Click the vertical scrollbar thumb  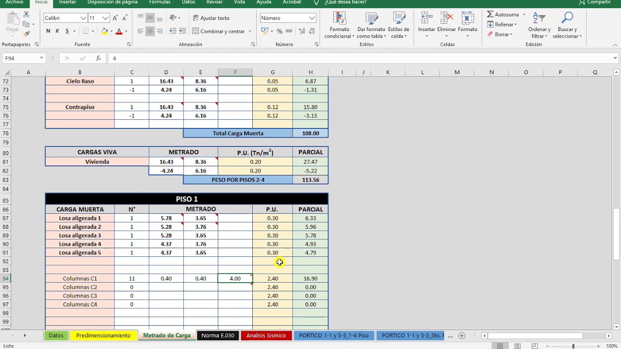tap(616, 235)
